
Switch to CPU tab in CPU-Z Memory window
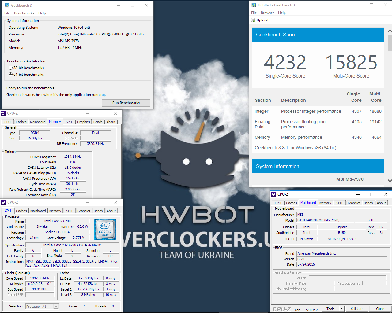8,122
